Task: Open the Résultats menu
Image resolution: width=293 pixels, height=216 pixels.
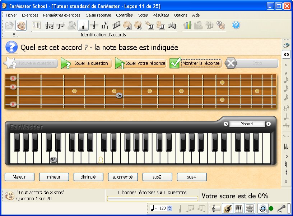Action: pyautogui.click(x=161, y=15)
